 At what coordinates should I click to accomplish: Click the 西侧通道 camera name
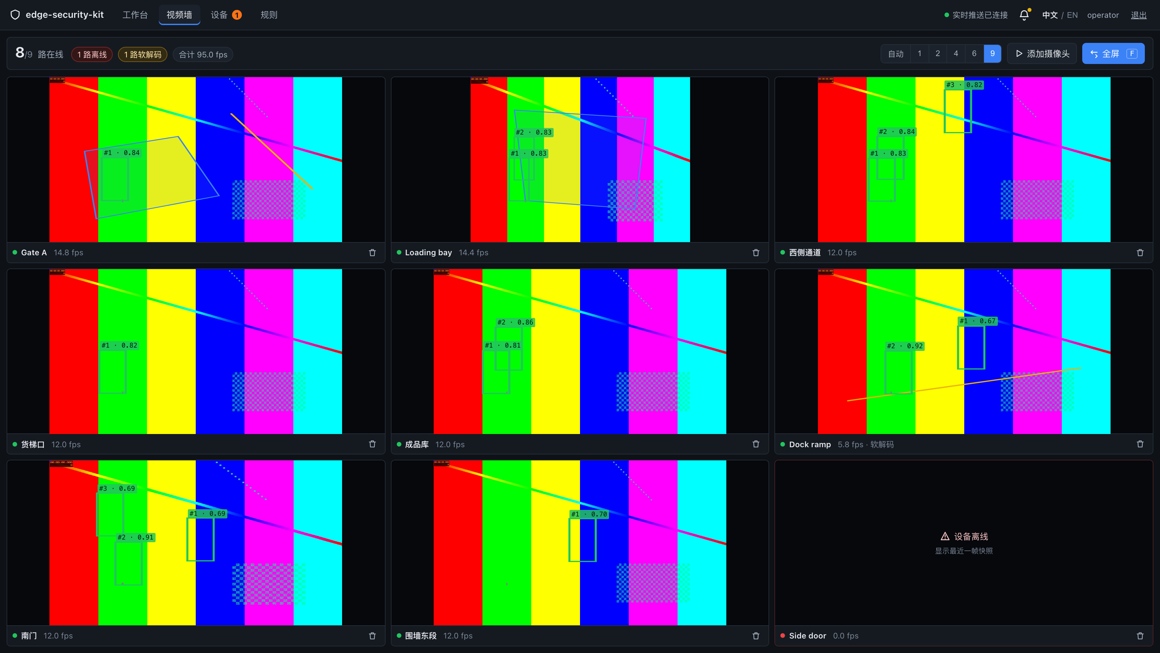pos(805,253)
